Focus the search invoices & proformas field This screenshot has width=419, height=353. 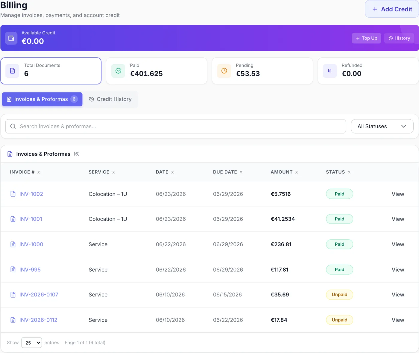pyautogui.click(x=176, y=127)
